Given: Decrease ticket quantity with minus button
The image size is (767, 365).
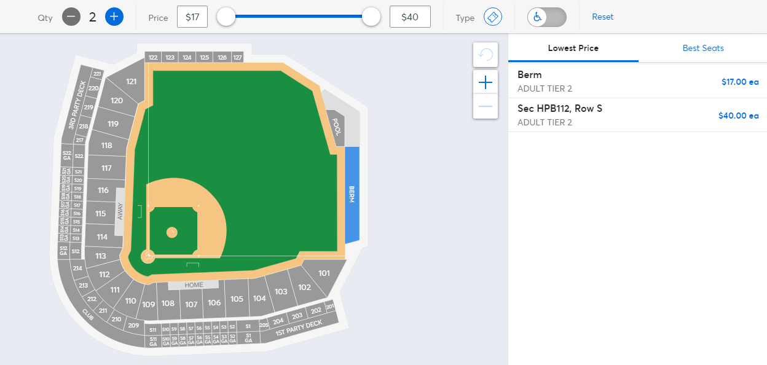Looking at the screenshot, I should (71, 17).
